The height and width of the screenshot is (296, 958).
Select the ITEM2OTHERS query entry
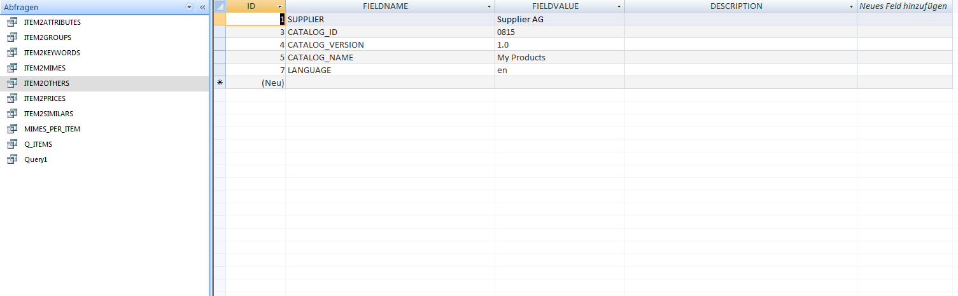pos(46,83)
